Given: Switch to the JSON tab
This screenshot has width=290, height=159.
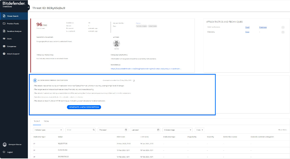Looking at the screenshot, I should point(46,121).
